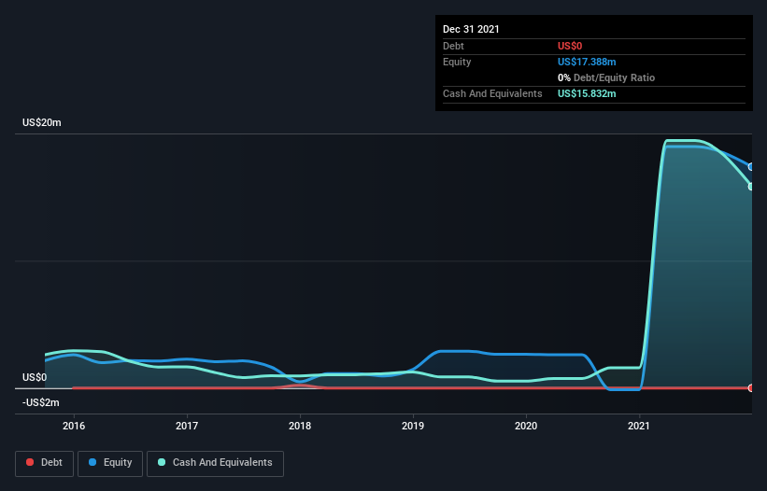Click the Cash And Equivalents tooltip label

pyautogui.click(x=492, y=93)
